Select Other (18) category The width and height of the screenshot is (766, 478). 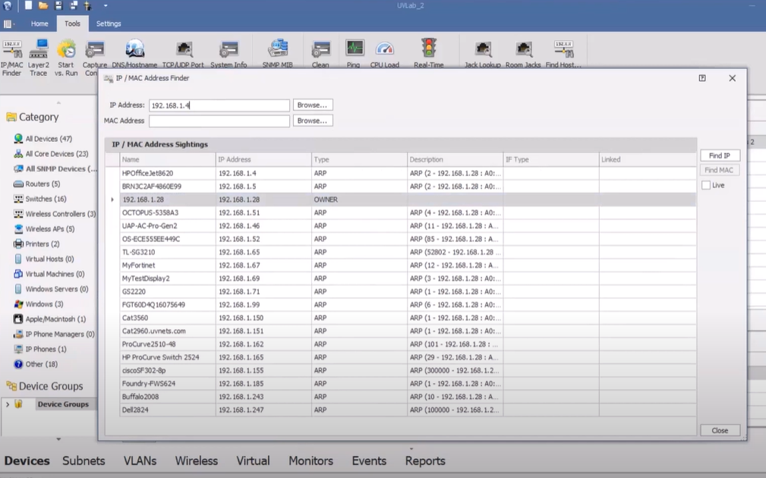tap(36, 364)
